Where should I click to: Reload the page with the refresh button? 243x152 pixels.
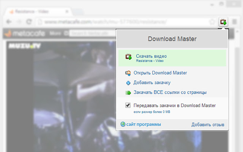tap(29, 22)
